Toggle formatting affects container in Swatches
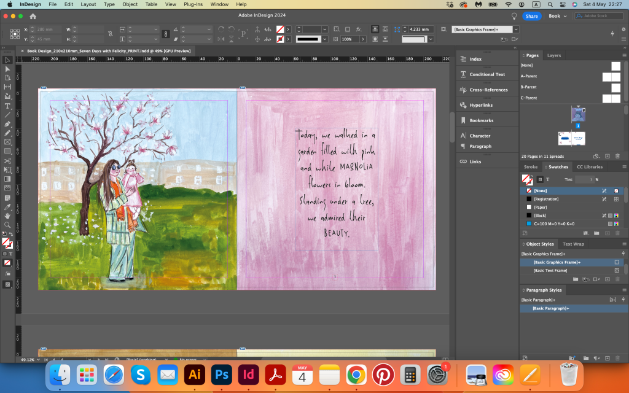Viewport: 629px width, 393px height. click(539, 179)
